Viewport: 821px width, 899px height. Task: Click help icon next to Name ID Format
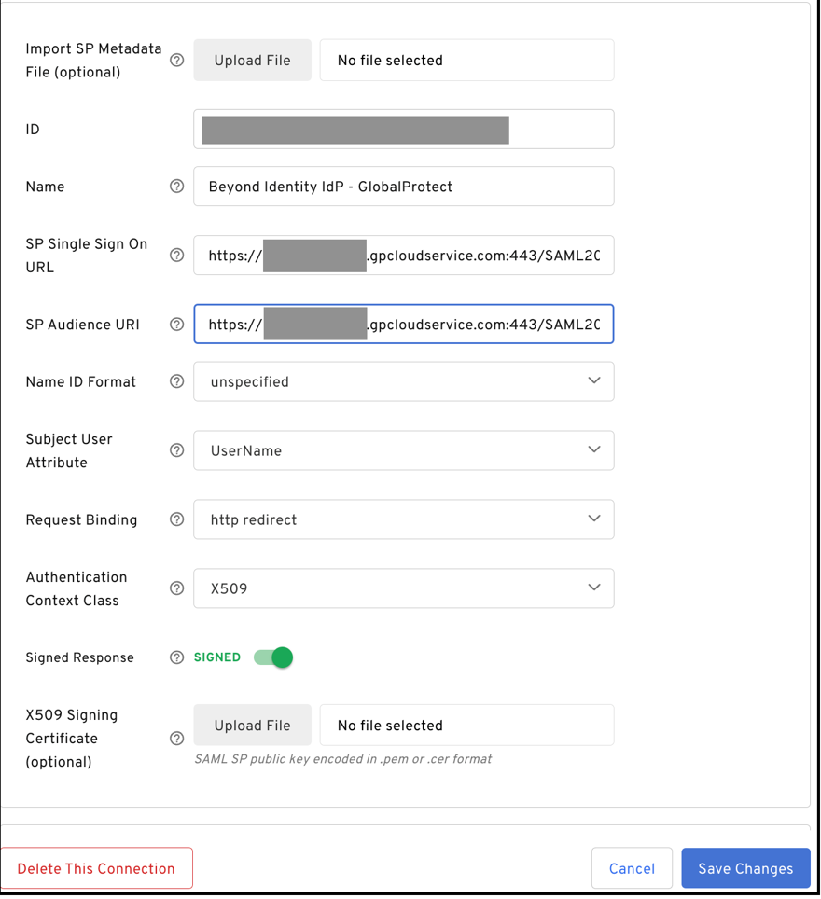(176, 381)
